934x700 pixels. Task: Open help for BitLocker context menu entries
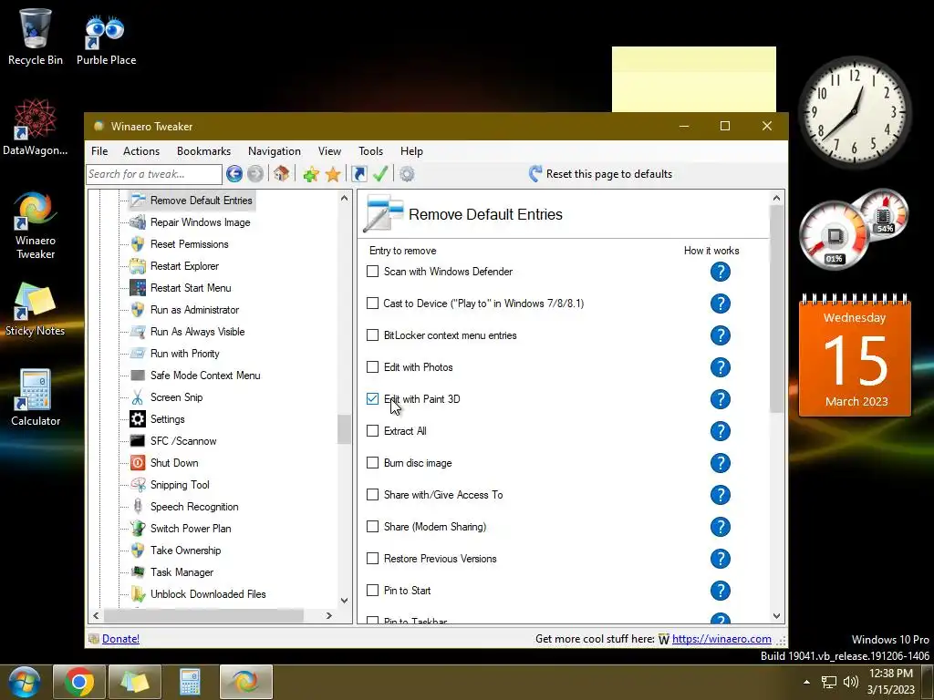point(721,335)
